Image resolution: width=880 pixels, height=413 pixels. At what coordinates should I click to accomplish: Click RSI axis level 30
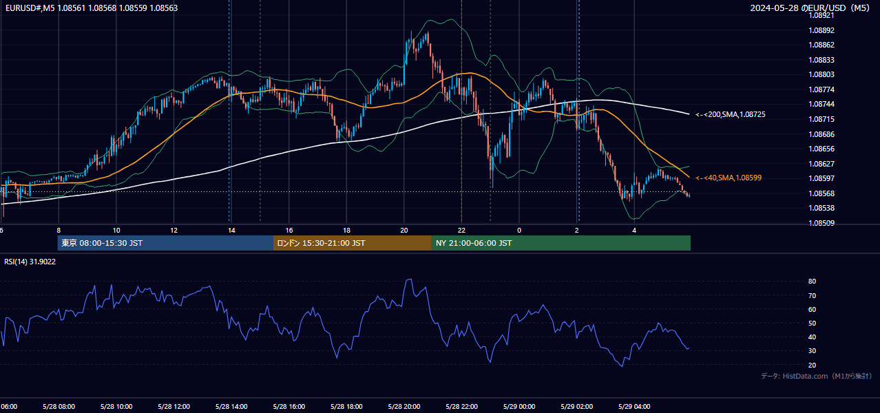point(812,351)
